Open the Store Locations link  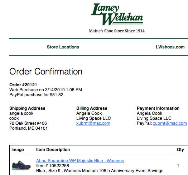63,47
